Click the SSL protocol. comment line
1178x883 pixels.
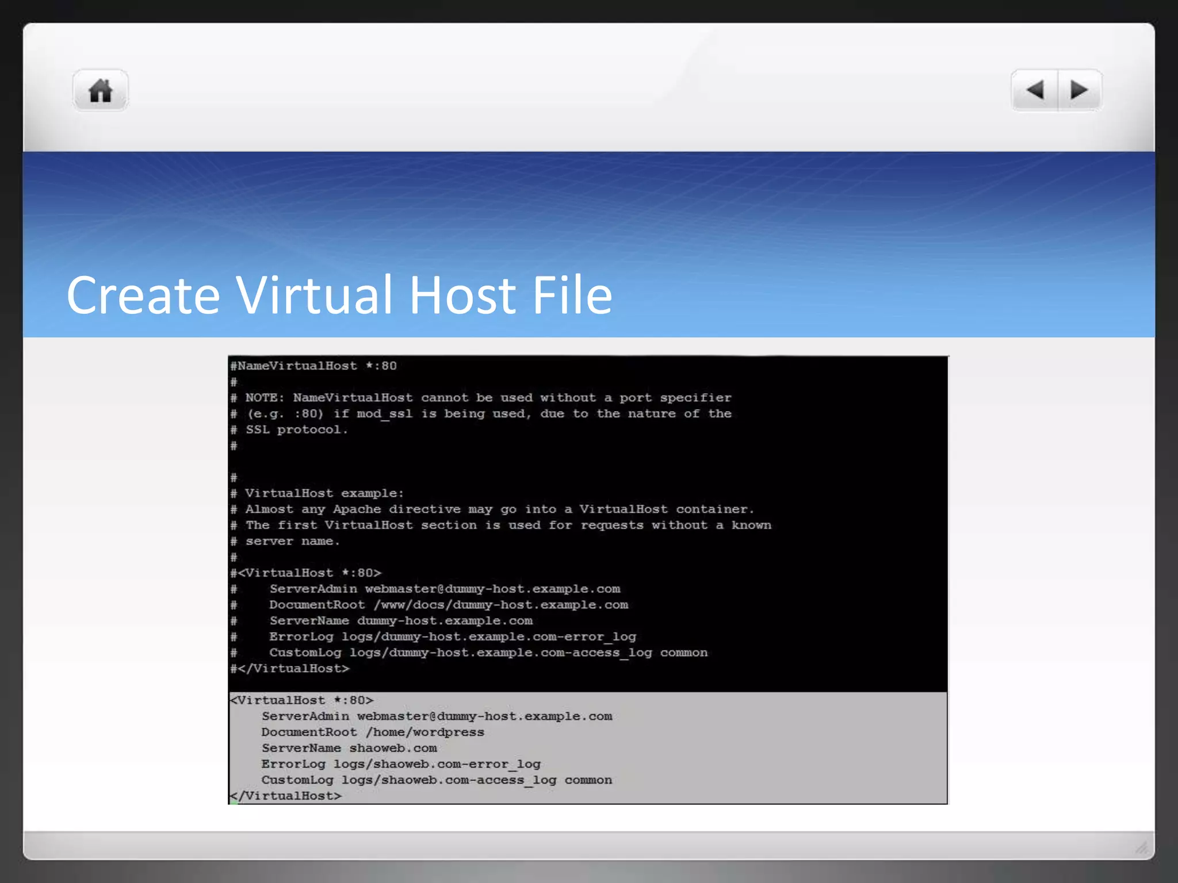(289, 429)
